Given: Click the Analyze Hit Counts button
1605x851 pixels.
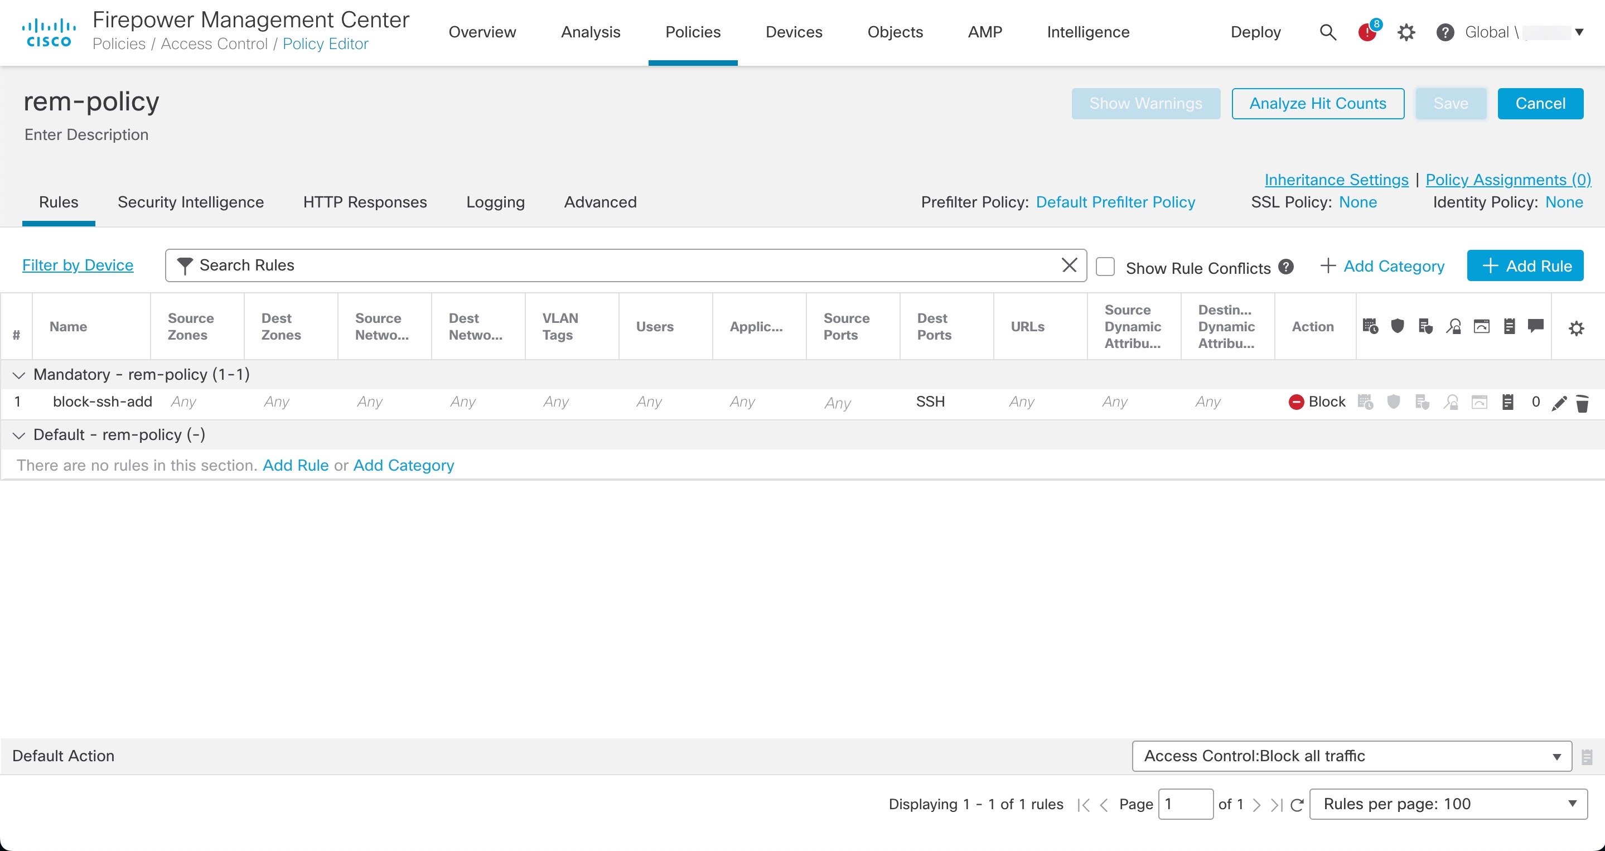Looking at the screenshot, I should [1318, 103].
